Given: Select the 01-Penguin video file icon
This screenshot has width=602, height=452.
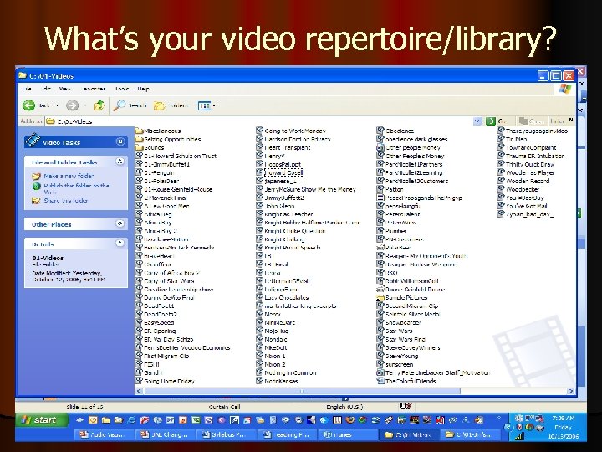Looking at the screenshot, I should tap(140, 172).
